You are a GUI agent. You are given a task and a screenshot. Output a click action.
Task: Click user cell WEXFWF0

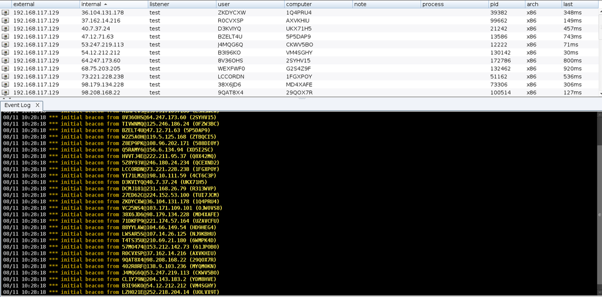click(x=231, y=69)
